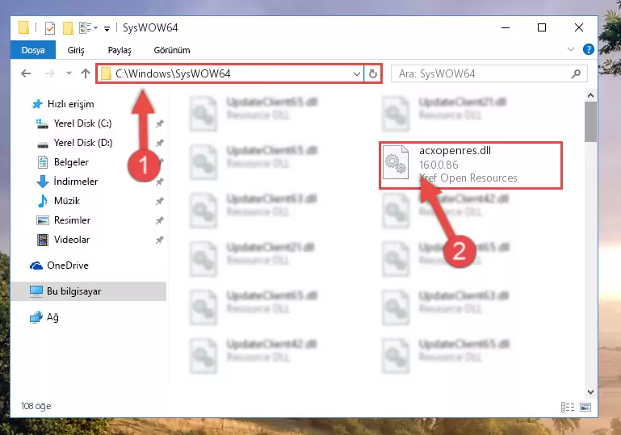Click the address bar path C:\Windows\SysWOW64
This screenshot has height=435, width=621.
[173, 74]
